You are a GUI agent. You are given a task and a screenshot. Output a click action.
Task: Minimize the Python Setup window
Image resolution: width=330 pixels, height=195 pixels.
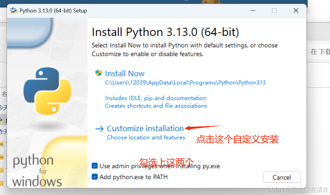point(253,10)
